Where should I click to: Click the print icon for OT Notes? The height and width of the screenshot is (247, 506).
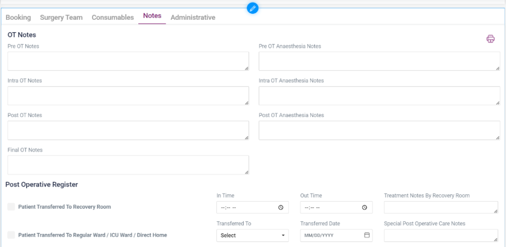tap(490, 39)
